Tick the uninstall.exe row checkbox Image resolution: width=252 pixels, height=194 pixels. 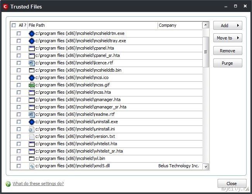[19, 122]
